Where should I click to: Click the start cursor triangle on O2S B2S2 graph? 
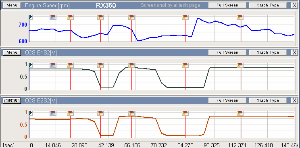[x=31, y=114]
